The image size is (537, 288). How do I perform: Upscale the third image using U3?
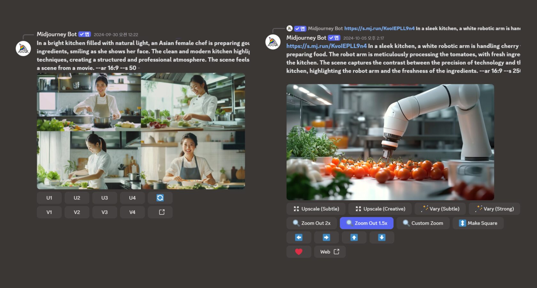pos(105,198)
